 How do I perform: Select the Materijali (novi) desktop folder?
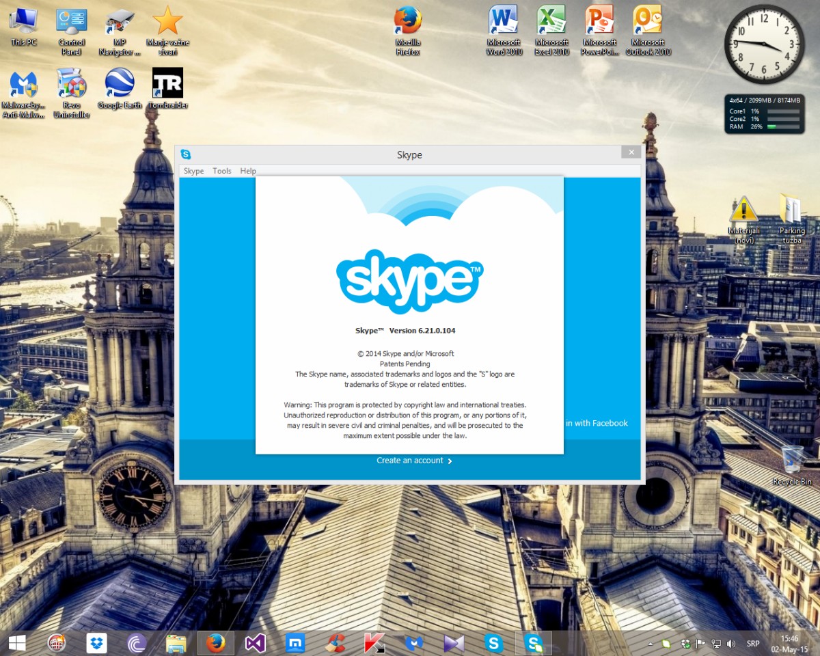tap(743, 219)
